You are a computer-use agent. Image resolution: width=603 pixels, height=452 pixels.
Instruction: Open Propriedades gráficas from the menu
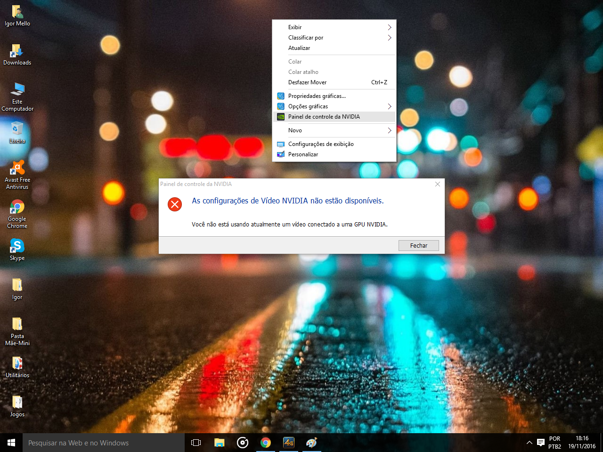click(x=334, y=96)
